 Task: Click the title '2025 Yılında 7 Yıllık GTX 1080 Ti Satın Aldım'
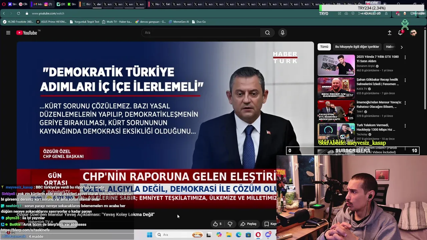tap(378, 59)
